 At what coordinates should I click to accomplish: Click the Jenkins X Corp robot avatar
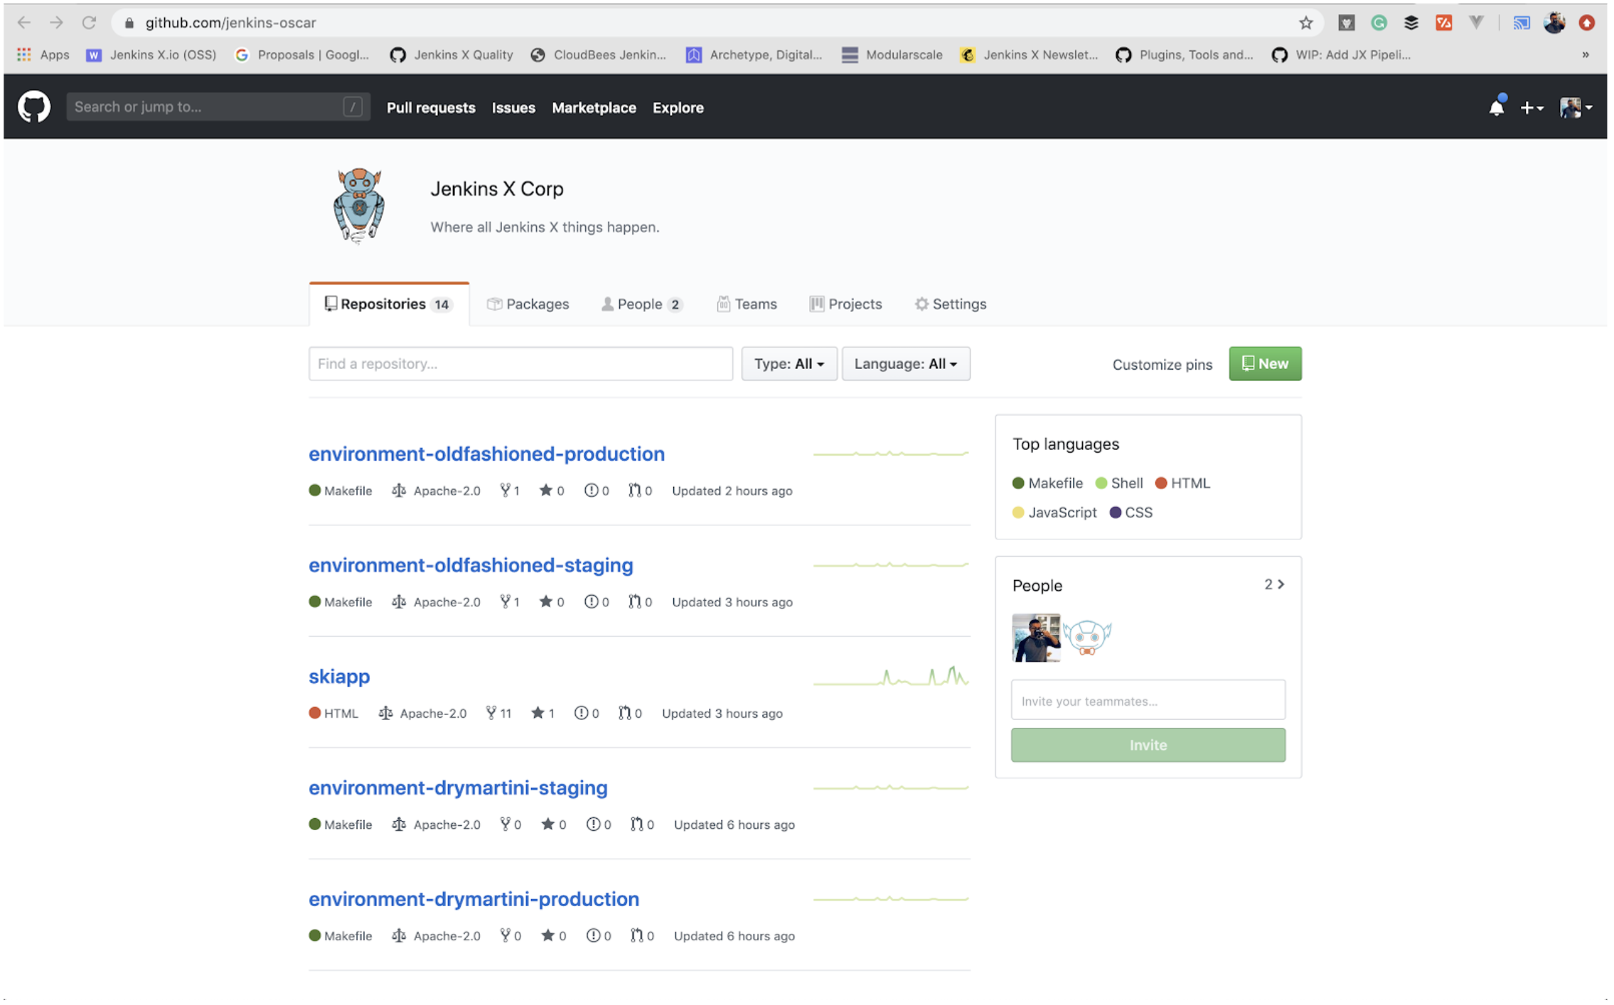pyautogui.click(x=359, y=206)
